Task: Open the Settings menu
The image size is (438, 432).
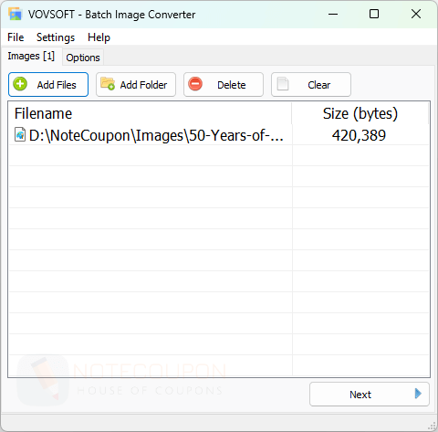Action: click(56, 37)
